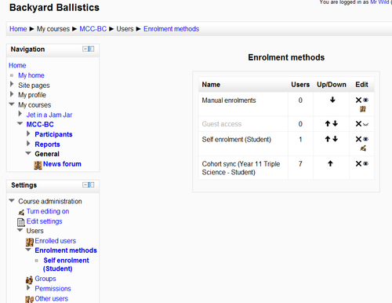Open MCC-BC in breadcrumb
The width and height of the screenshot is (392, 303).
click(93, 29)
